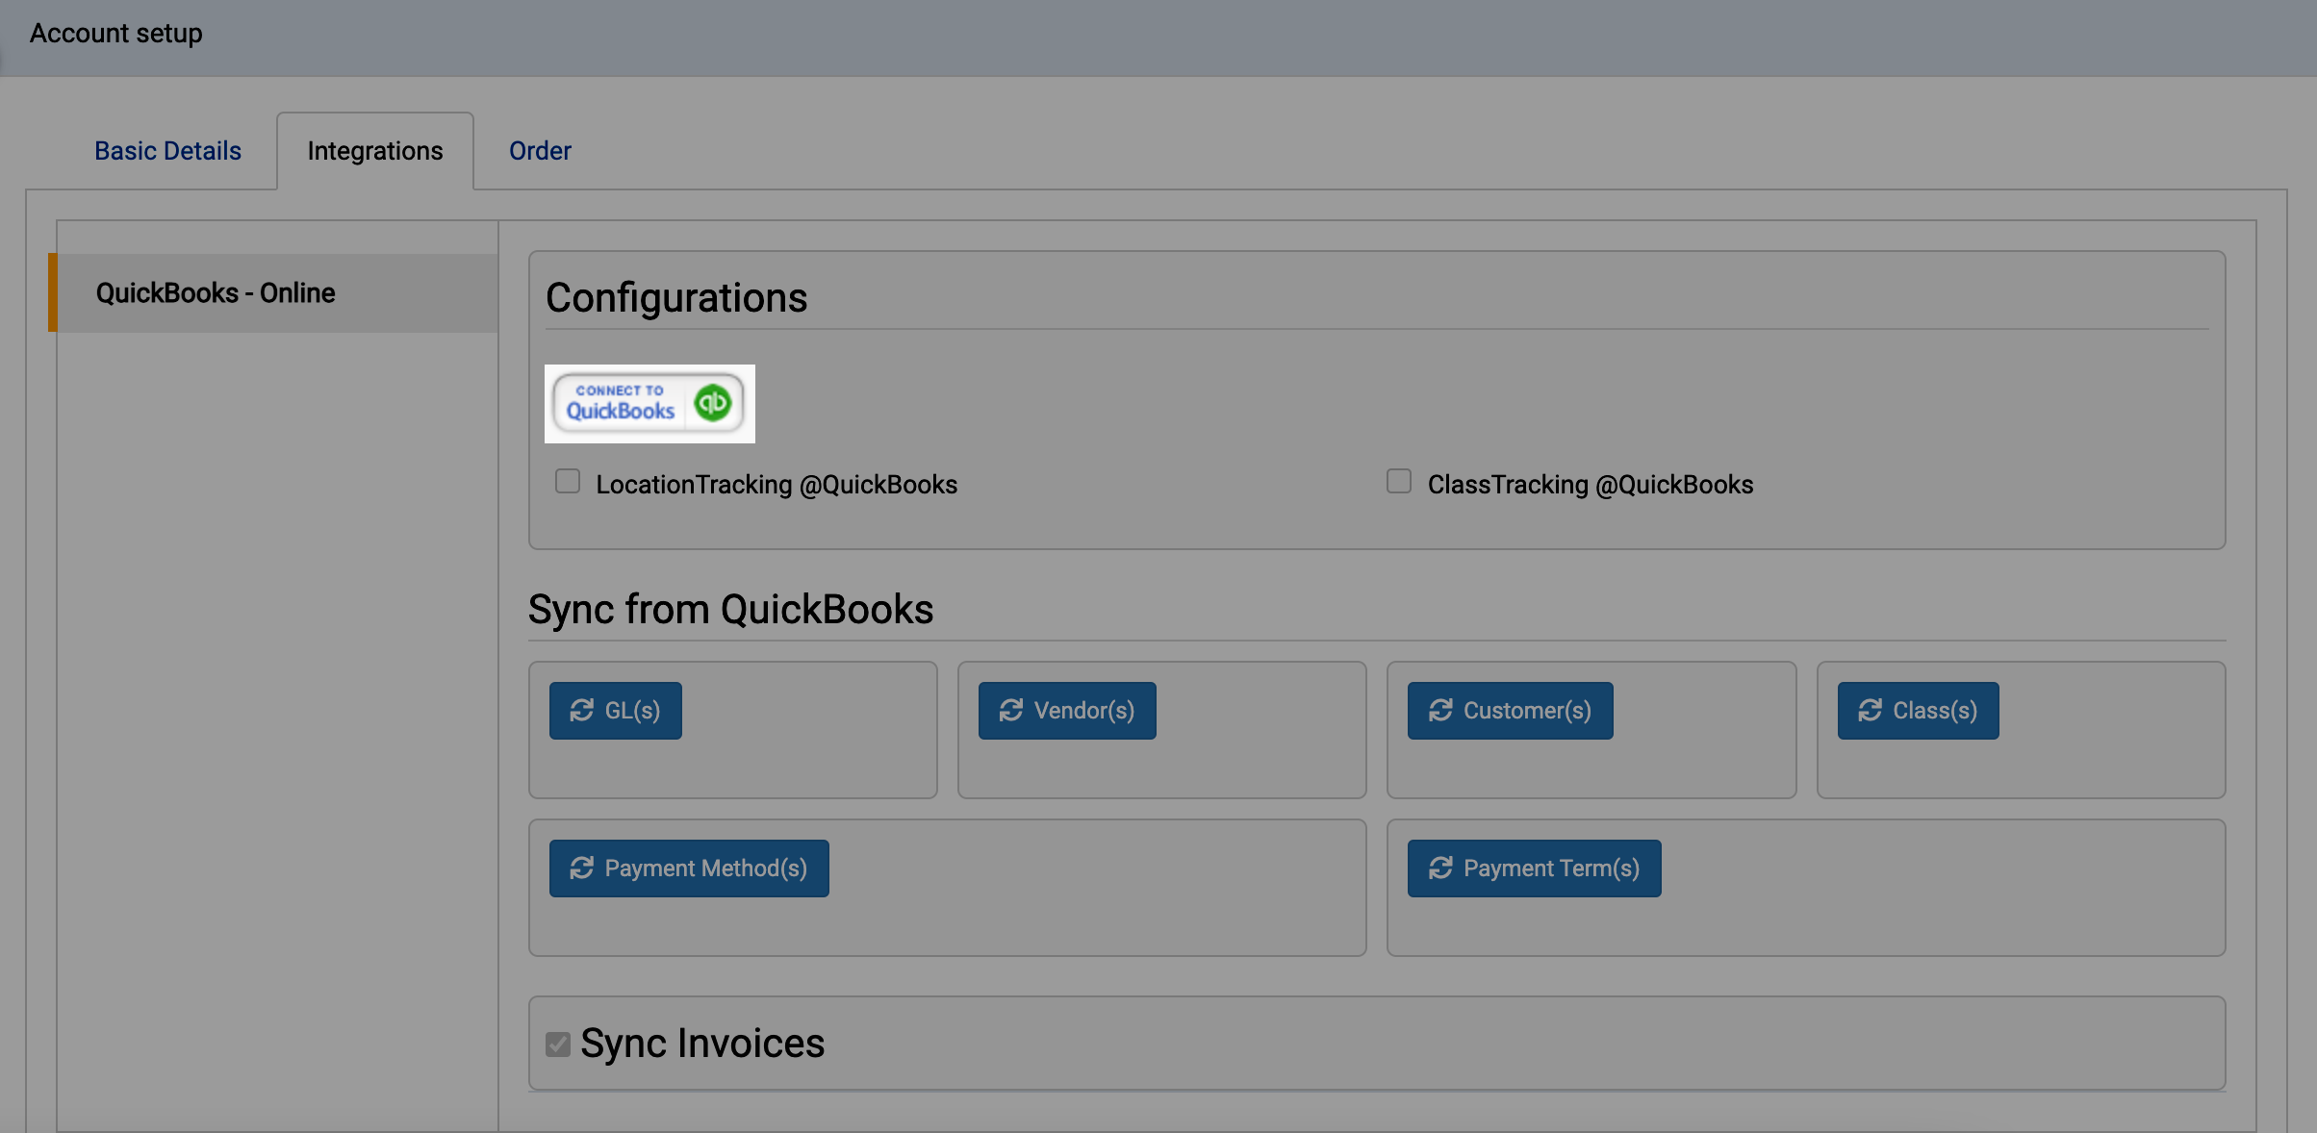
Task: Click the Account setup header bar
Action: [x=115, y=33]
